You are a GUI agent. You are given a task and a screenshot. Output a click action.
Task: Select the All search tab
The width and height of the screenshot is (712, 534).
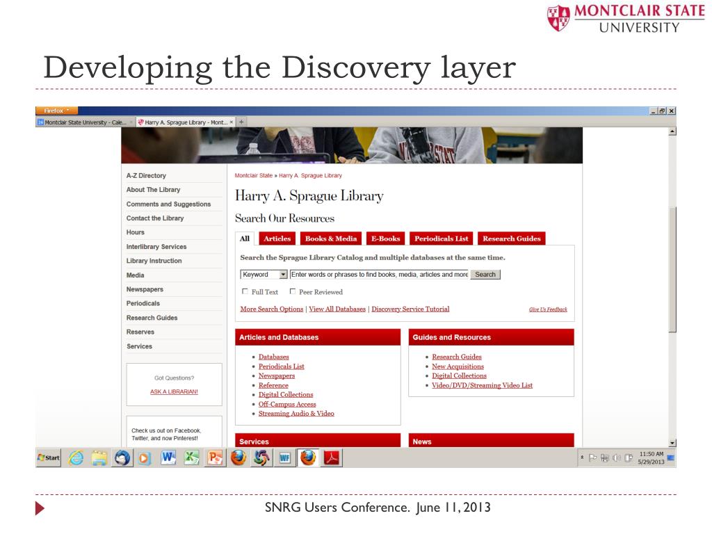click(245, 238)
